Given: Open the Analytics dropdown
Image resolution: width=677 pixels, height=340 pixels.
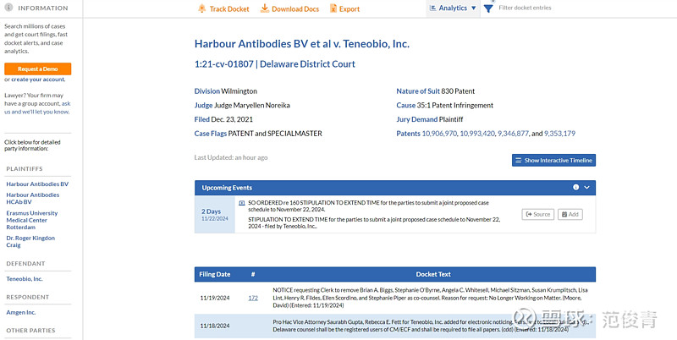Looking at the screenshot, I should pyautogui.click(x=453, y=8).
